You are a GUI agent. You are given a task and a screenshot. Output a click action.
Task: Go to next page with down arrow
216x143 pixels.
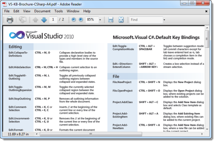pyautogui.click(x=44, y=20)
